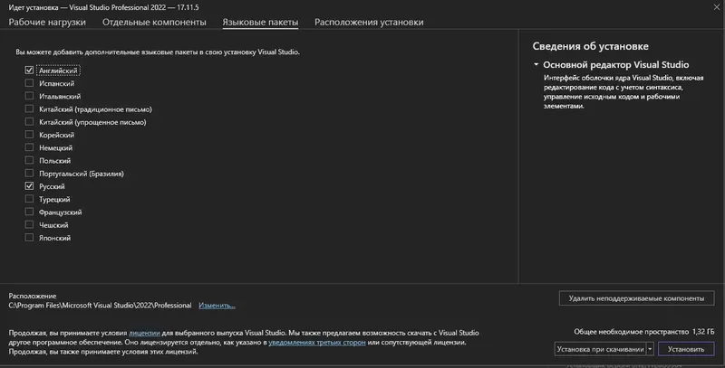725x368 pixels.
Task: Click the Установить button
Action: (x=685, y=348)
